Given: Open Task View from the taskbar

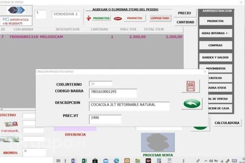Looking at the screenshot, I should tap(58, 161).
